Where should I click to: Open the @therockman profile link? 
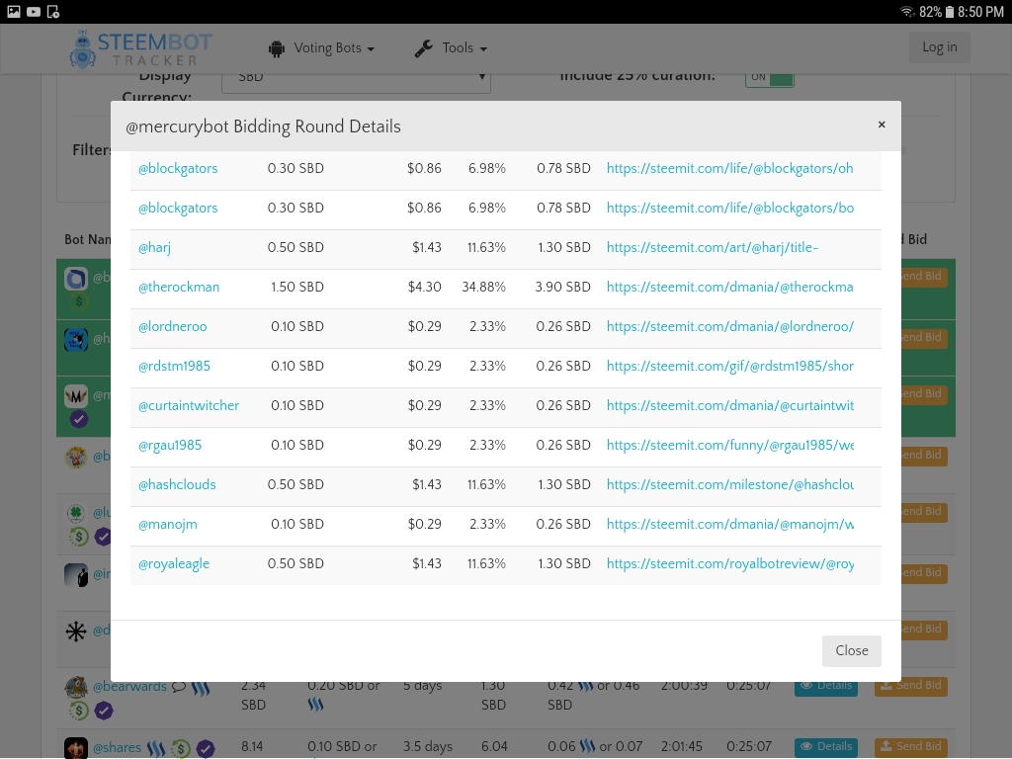click(x=179, y=288)
